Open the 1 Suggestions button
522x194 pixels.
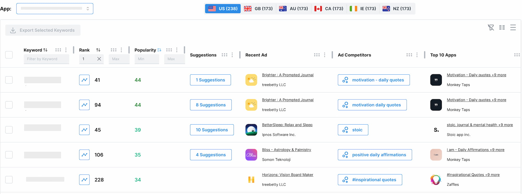pos(210,80)
